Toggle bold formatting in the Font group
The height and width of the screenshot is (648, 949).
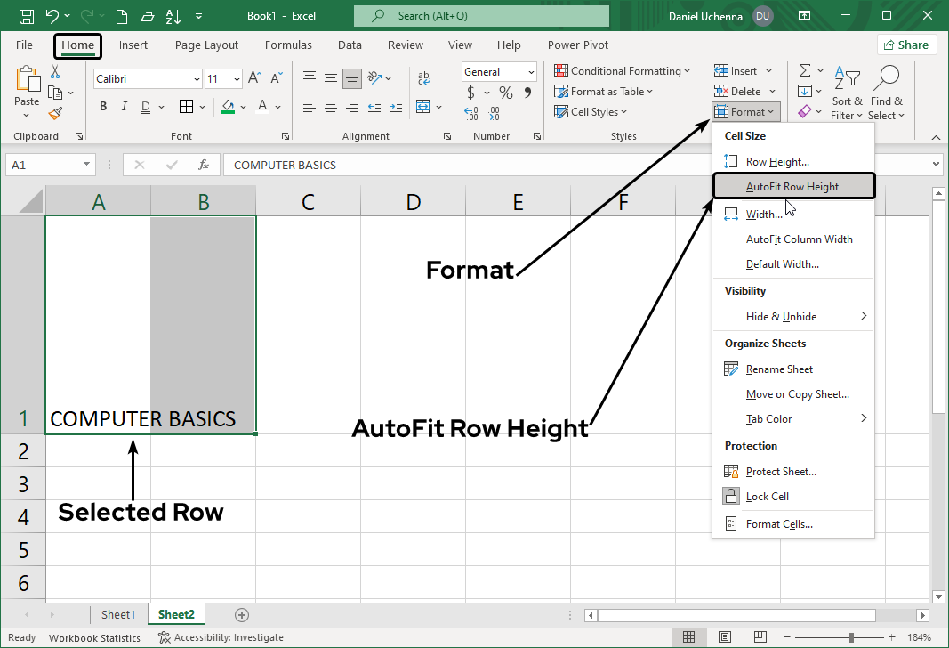[x=102, y=106]
